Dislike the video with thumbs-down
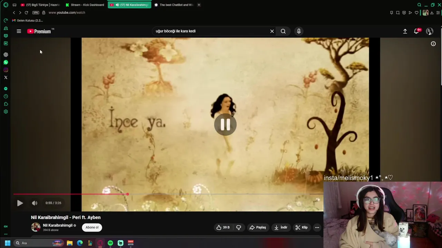442x248 pixels. (239, 227)
